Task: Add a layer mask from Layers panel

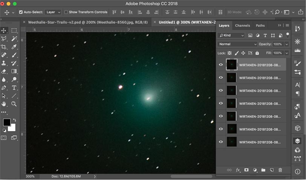Action: click(246, 170)
